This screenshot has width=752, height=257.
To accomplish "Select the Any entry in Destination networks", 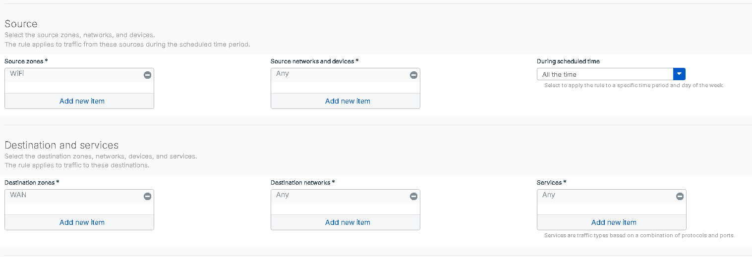I will tap(283, 195).
